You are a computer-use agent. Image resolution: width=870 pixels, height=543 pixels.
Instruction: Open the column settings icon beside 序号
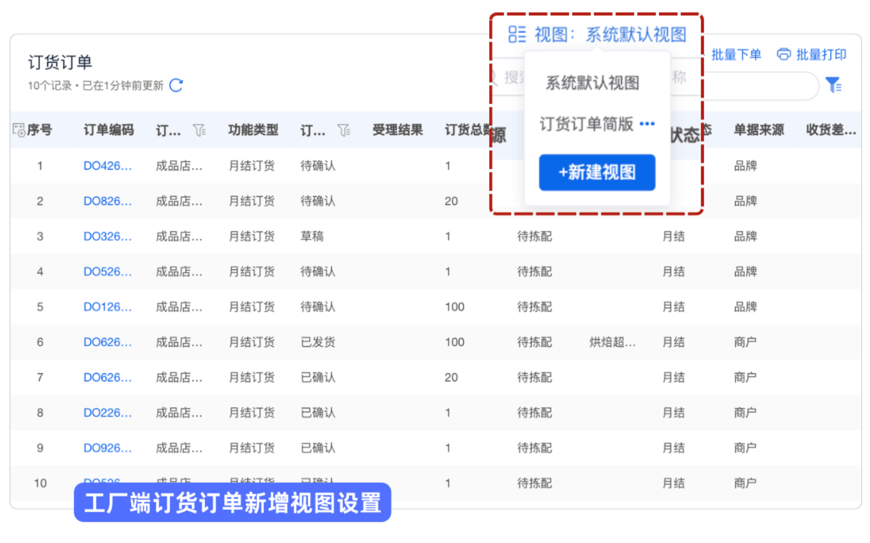(x=19, y=130)
